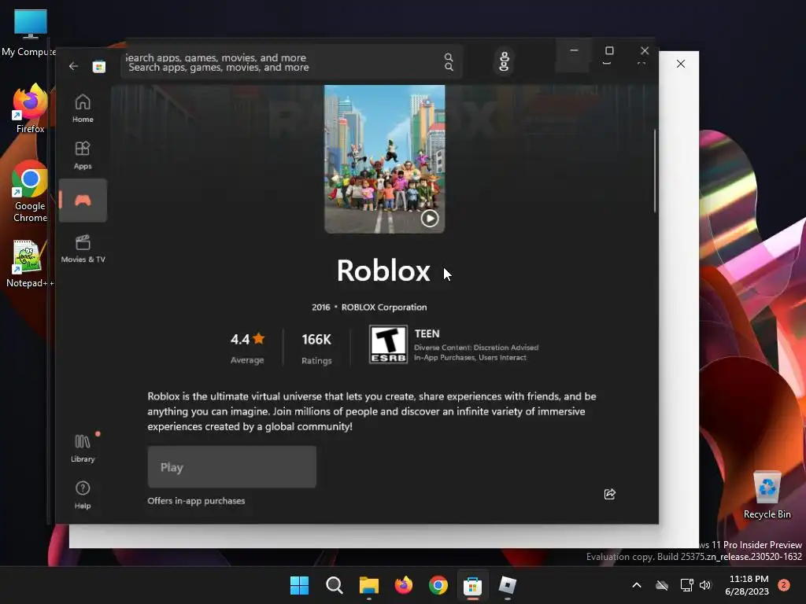The height and width of the screenshot is (604, 806).
Task: Open ROBLOX Corporation publisher link
Action: click(x=384, y=308)
